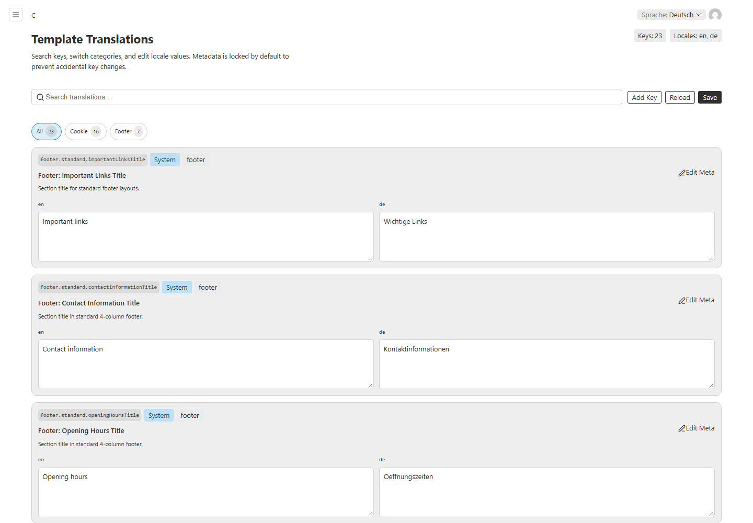Click the 'Locales: en, de' badge
This screenshot has height=523, width=753.
click(695, 36)
